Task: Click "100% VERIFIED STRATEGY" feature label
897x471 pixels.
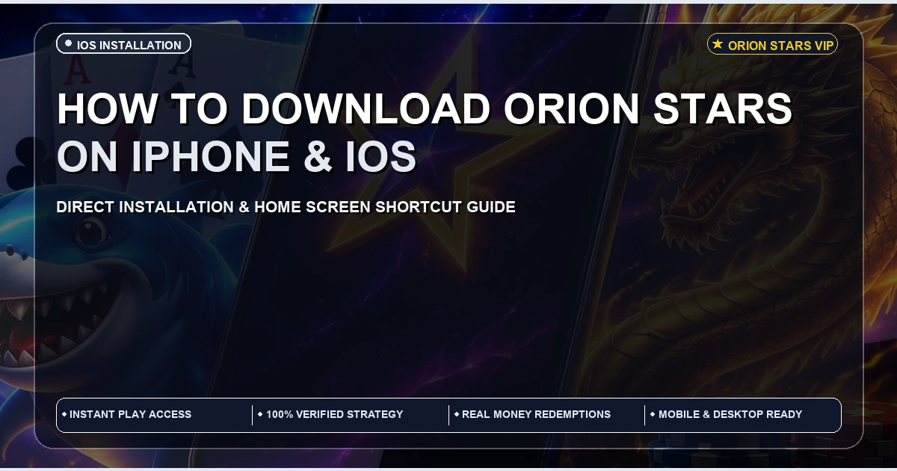Action: (x=334, y=414)
